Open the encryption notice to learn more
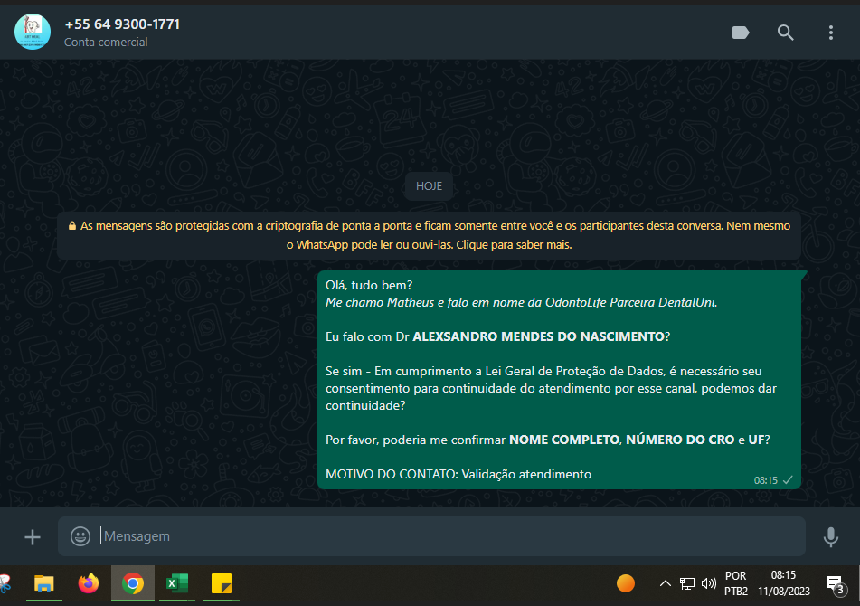The image size is (860, 606). [x=429, y=235]
